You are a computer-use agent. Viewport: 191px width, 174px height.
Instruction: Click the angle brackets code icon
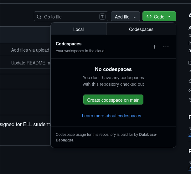149,16
